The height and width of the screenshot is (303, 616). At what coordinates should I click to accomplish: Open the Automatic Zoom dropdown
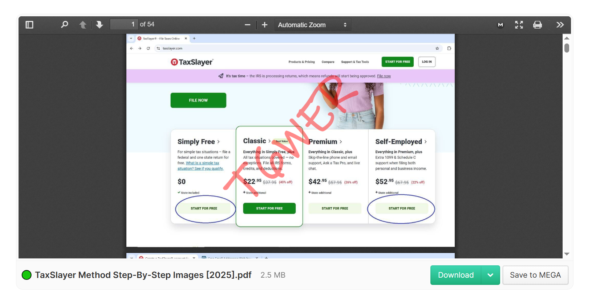(x=313, y=25)
